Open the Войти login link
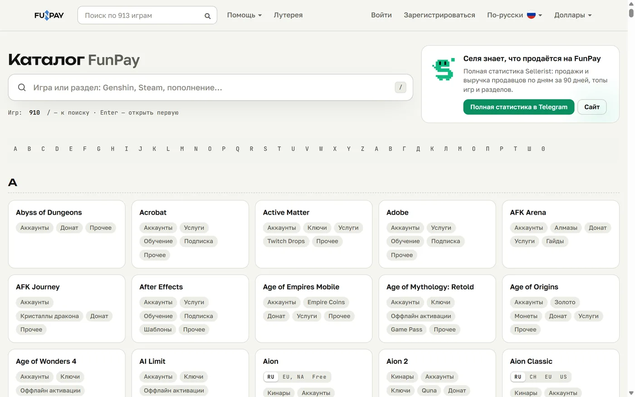 coord(381,15)
